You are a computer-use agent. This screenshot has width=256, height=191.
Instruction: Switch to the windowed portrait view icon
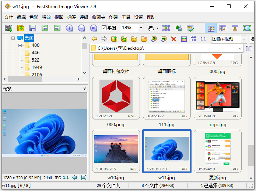coord(223,28)
